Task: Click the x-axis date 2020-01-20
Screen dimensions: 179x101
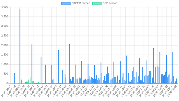Action: coord(154,91)
